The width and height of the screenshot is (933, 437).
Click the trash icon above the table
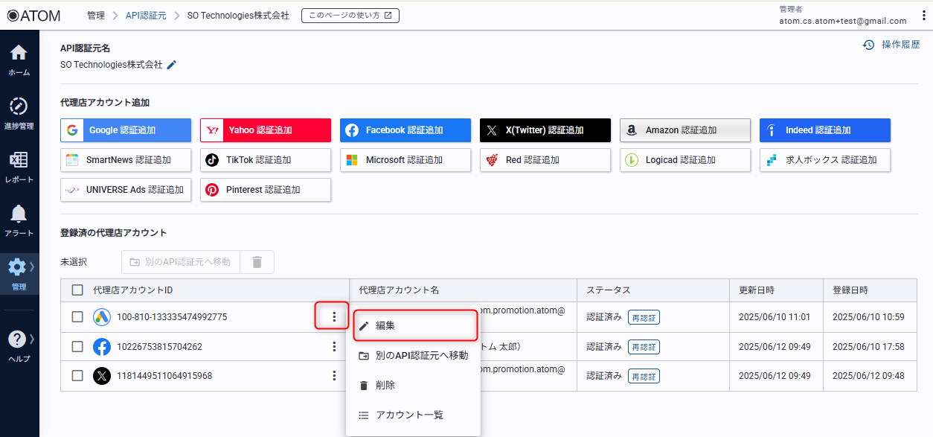pos(257,262)
